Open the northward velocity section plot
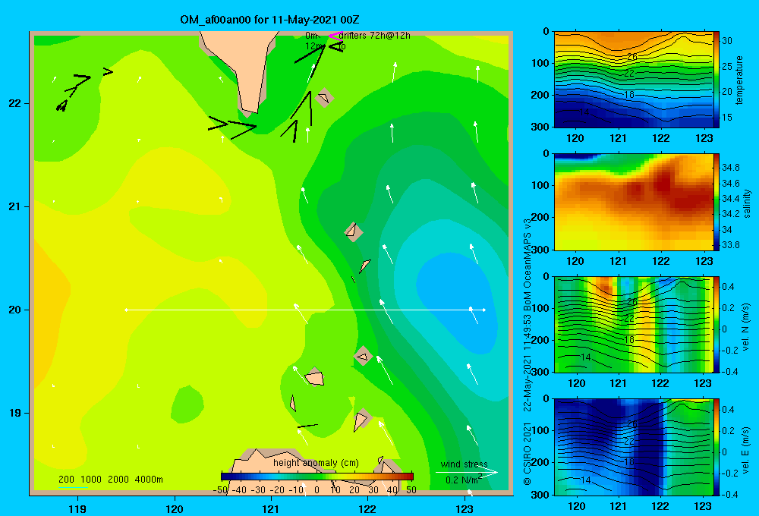 click(633, 324)
